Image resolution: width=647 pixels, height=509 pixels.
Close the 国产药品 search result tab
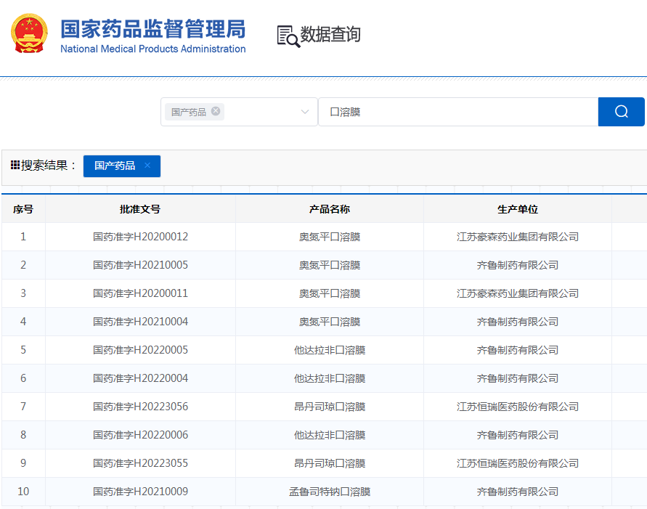click(x=147, y=166)
